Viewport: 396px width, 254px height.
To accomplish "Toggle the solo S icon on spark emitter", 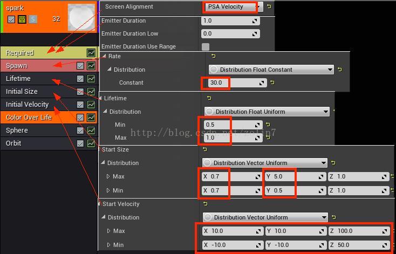I will [x=32, y=19].
